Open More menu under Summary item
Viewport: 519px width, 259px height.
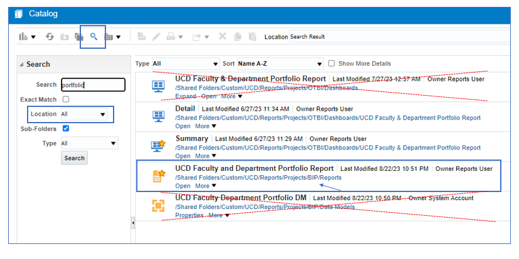pyautogui.click(x=205, y=156)
